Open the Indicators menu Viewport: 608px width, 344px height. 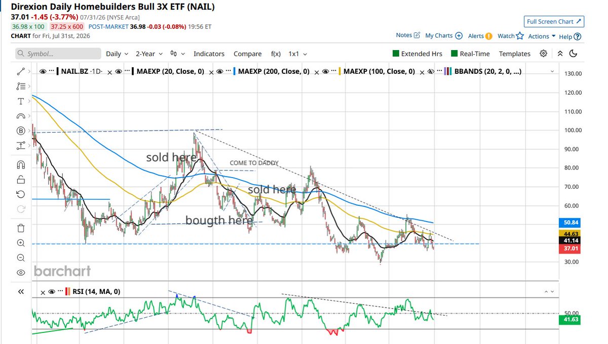pyautogui.click(x=209, y=54)
